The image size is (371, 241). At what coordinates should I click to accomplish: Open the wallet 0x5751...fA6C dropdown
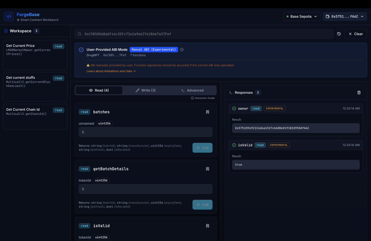344,17
